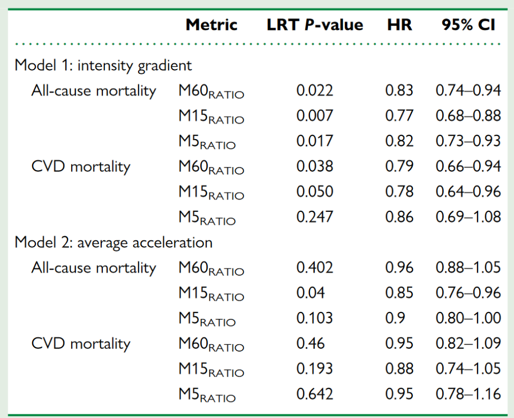Image resolution: width=514 pixels, height=418 pixels.
Task: Click confidence interval 0.69–1.08
Action: 468,217
